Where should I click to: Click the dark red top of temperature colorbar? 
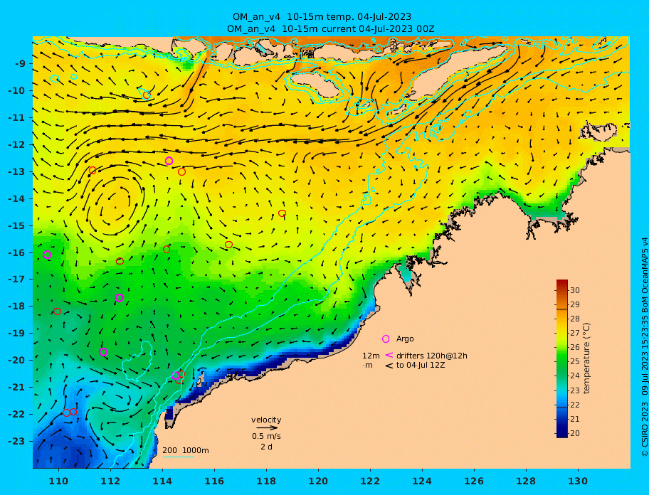(x=562, y=284)
